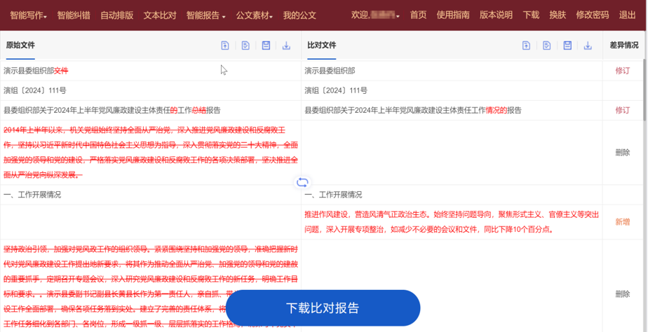Download the 比对文件 via its arrow icon
Screen dimensions: 648x332
588,46
